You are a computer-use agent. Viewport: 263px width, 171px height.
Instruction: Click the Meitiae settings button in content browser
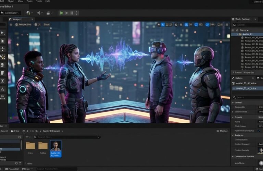point(222,131)
